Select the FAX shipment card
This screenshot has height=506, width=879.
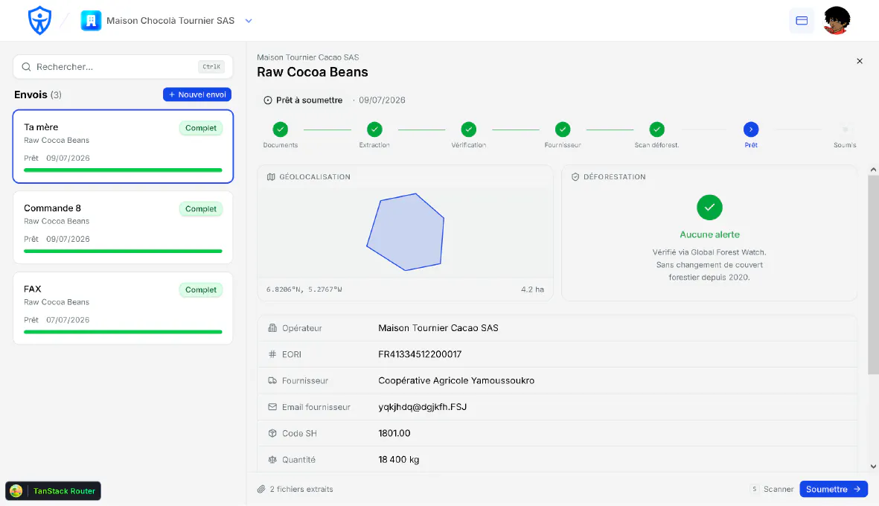[123, 308]
